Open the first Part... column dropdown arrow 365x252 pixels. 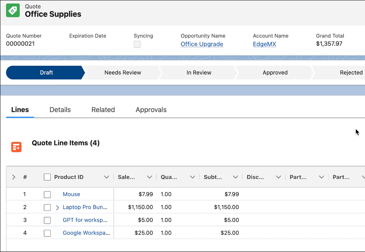(321, 177)
